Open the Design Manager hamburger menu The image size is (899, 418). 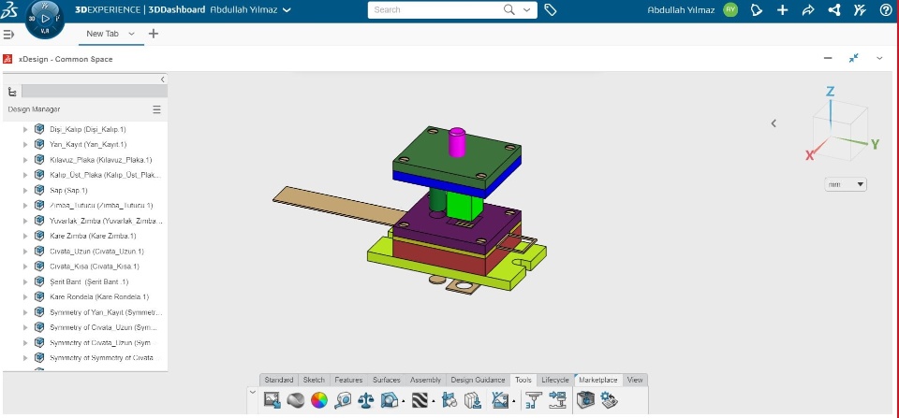click(156, 109)
